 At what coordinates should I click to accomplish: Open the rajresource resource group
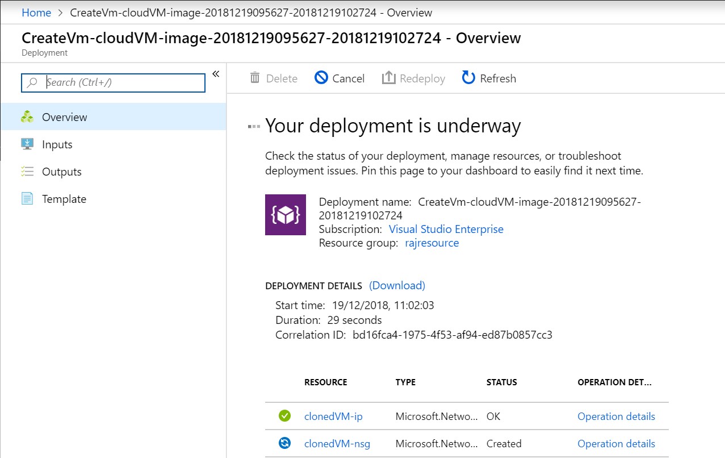point(432,243)
